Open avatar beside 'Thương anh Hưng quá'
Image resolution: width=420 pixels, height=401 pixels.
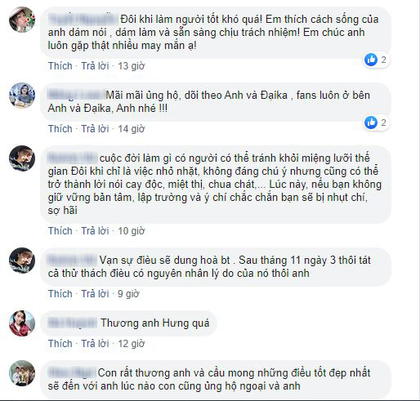tap(22, 323)
